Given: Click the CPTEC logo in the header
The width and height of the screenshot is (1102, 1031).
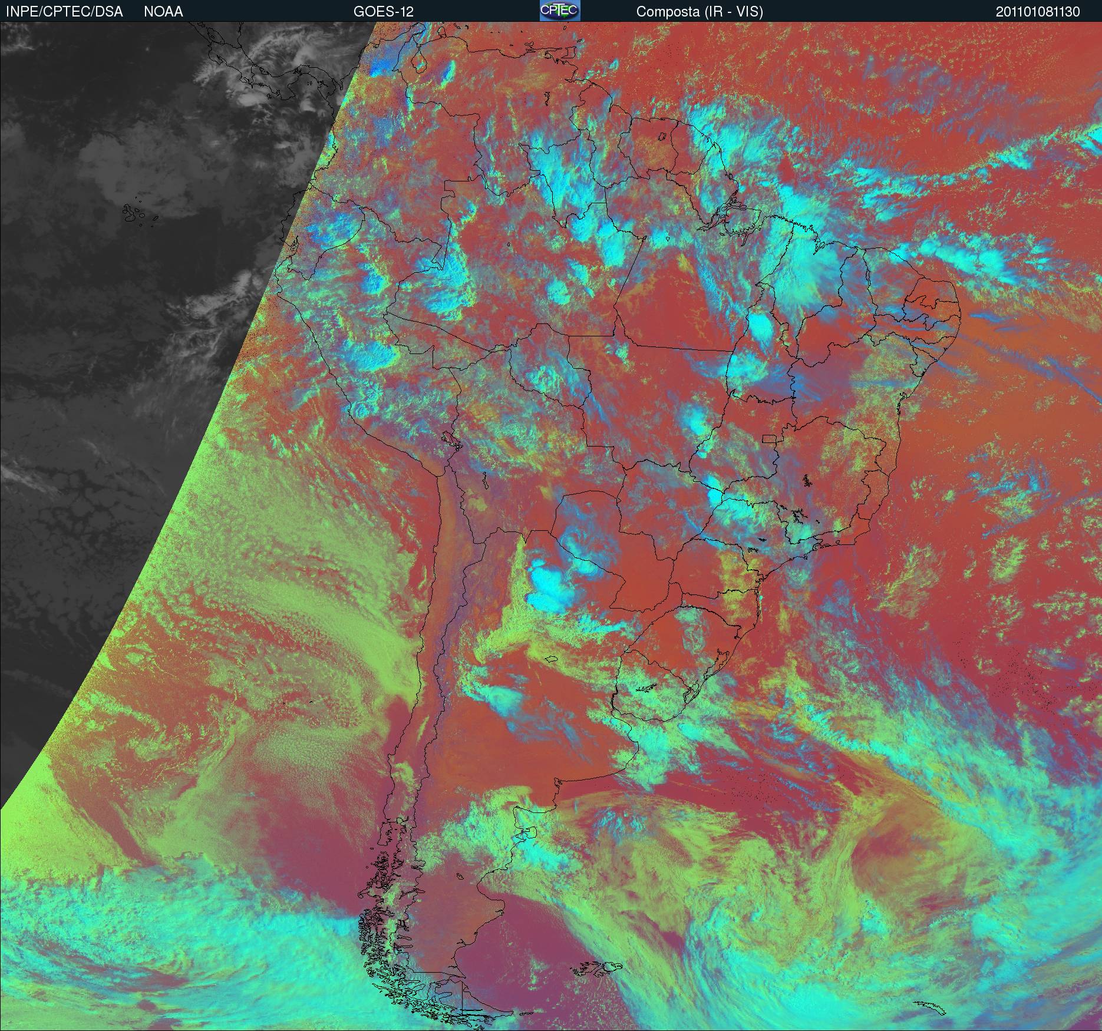Looking at the screenshot, I should (x=560, y=11).
